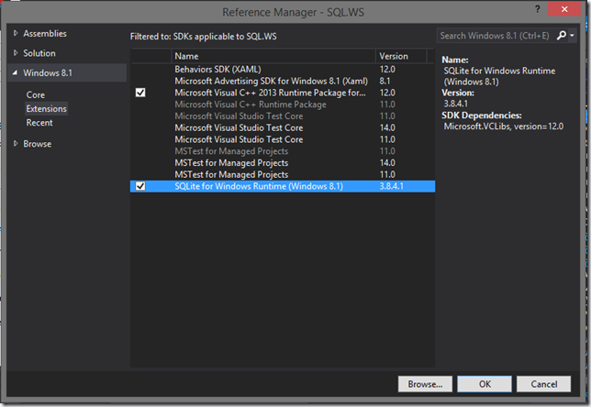Expand the Solution node
Viewport: 591px width, 407px height.
point(16,53)
